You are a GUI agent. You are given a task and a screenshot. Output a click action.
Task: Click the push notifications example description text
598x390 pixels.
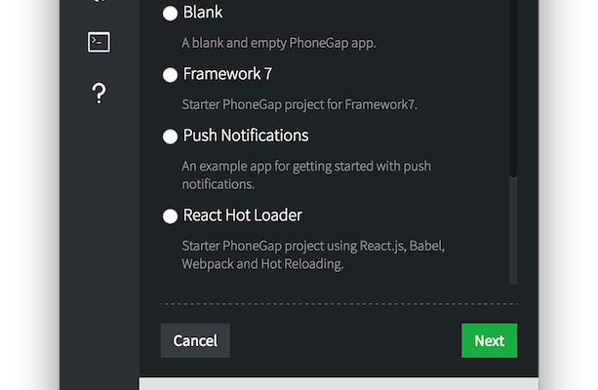pos(306,175)
